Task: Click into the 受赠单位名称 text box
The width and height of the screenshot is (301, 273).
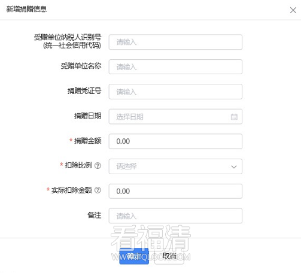Action: pos(175,67)
